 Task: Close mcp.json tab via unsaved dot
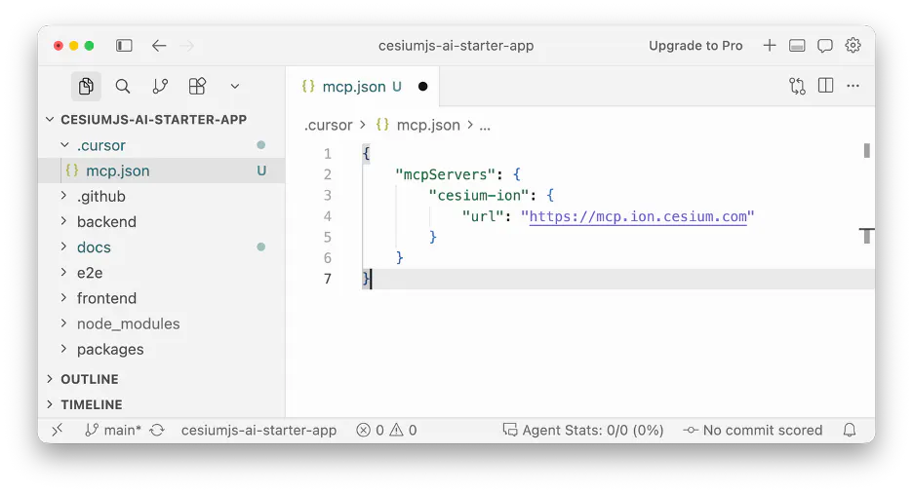pyautogui.click(x=422, y=87)
